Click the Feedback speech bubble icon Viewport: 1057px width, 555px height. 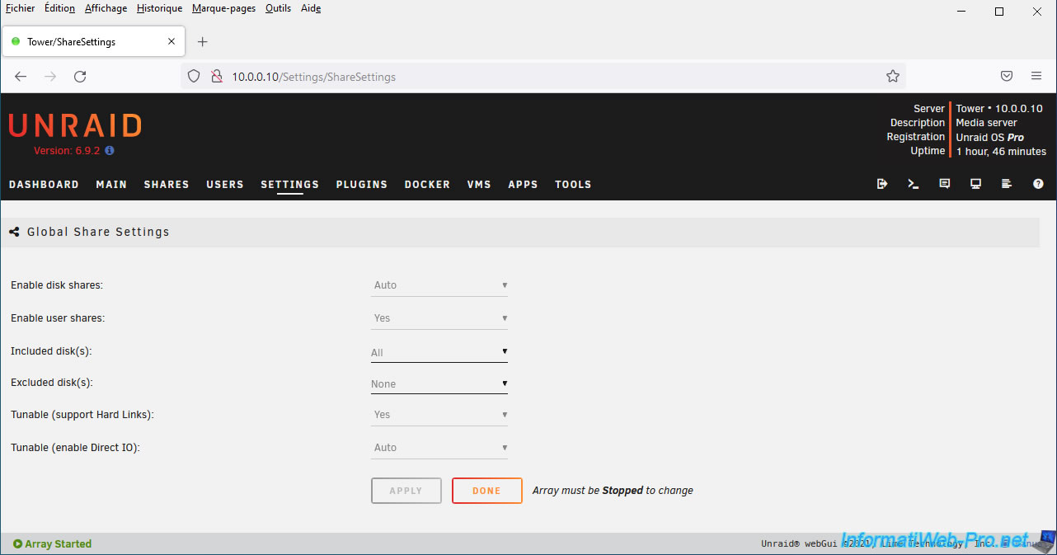coord(945,184)
